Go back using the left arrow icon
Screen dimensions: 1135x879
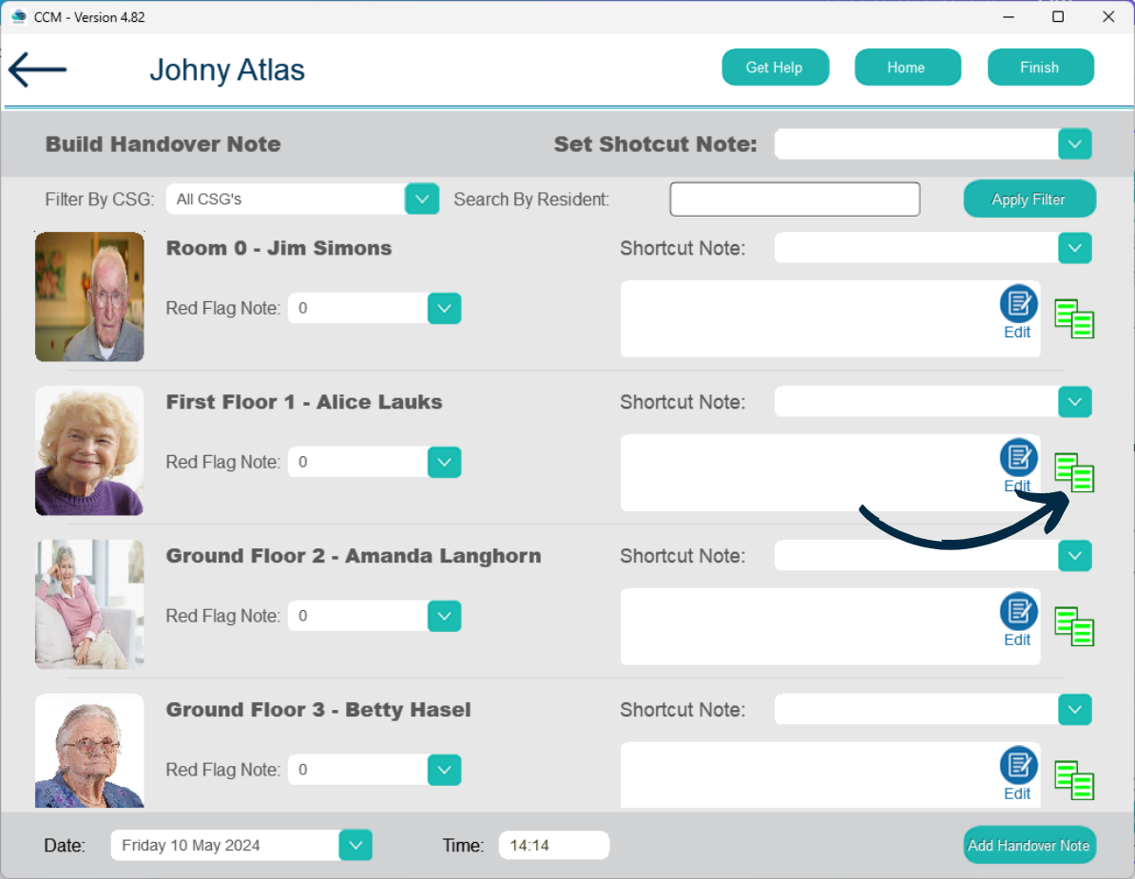coord(38,69)
